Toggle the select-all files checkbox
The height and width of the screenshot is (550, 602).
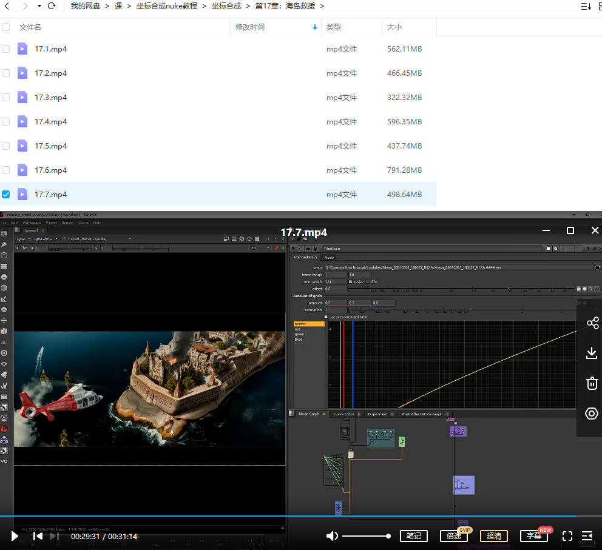(6, 27)
